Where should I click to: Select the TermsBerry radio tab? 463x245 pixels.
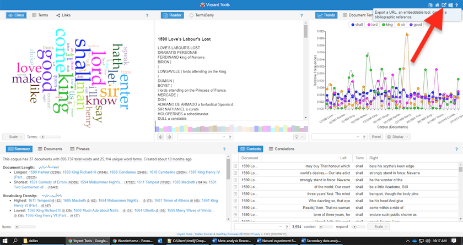tap(202, 15)
